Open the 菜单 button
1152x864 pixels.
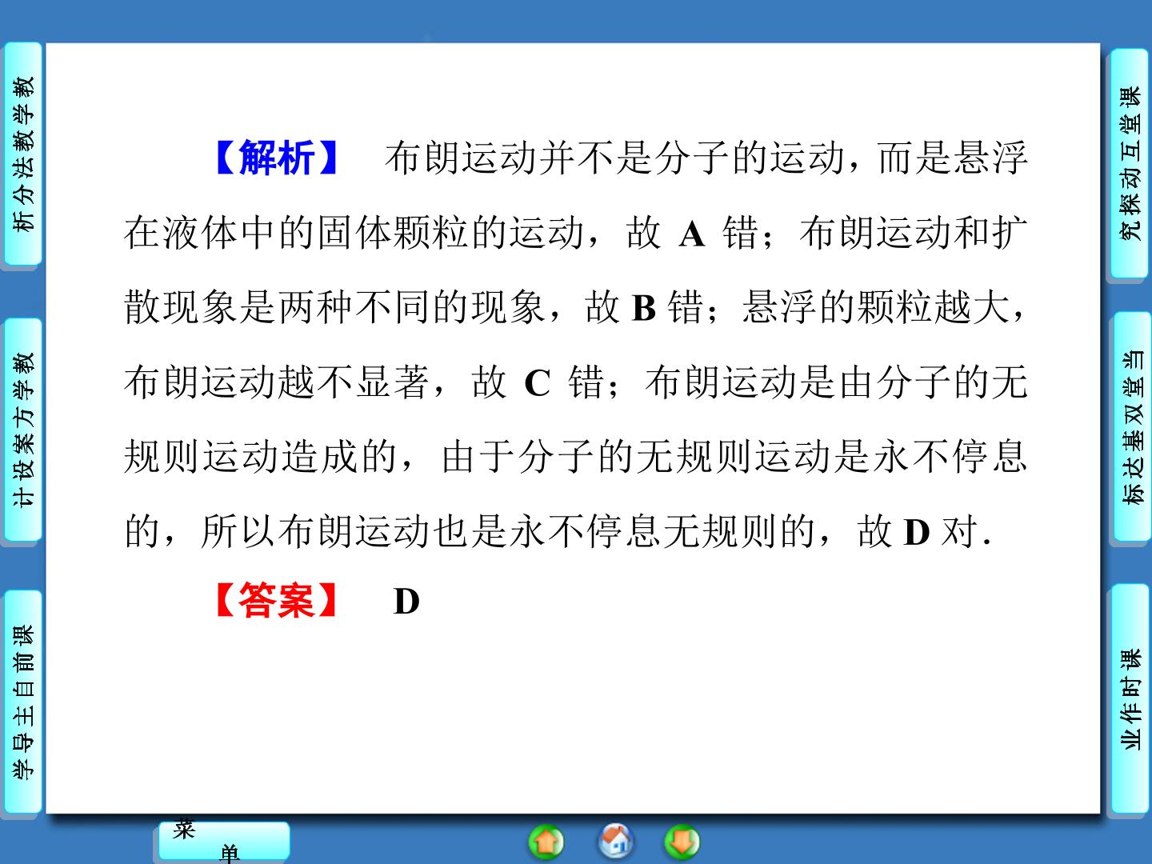[223, 842]
